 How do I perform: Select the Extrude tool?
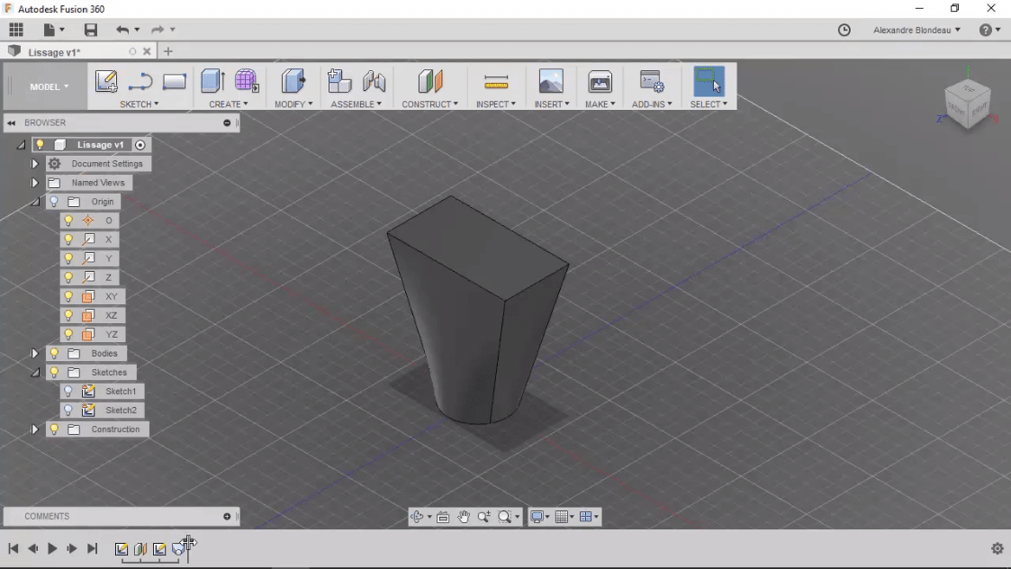point(212,81)
